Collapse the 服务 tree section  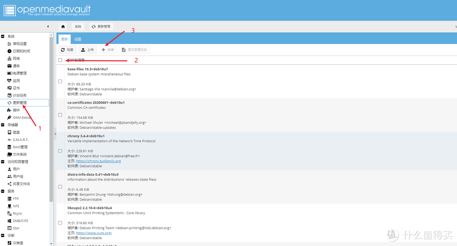pos(3,191)
